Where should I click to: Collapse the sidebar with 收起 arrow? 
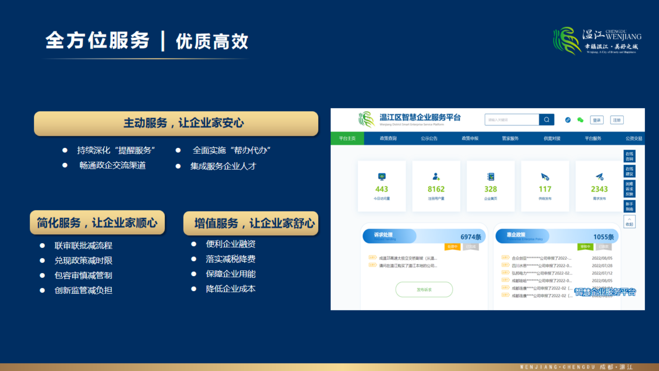pos(629,222)
